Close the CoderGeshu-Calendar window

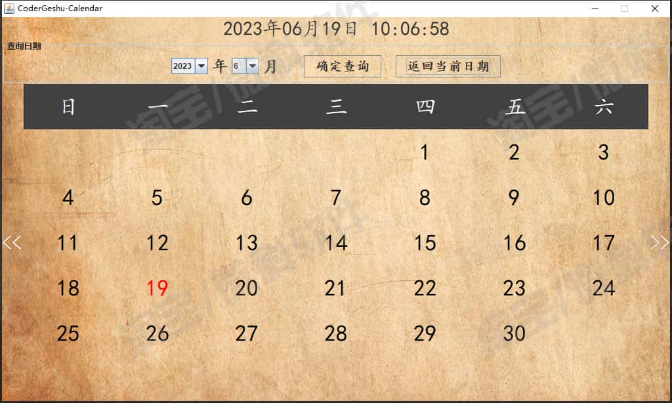[x=655, y=8]
